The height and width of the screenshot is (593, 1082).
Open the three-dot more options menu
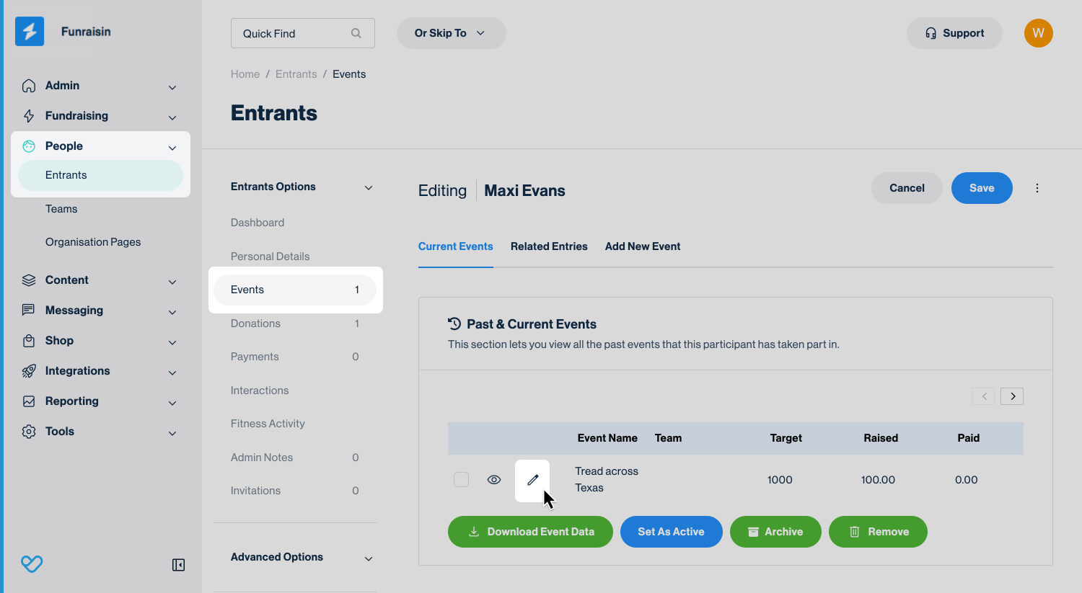click(1037, 188)
